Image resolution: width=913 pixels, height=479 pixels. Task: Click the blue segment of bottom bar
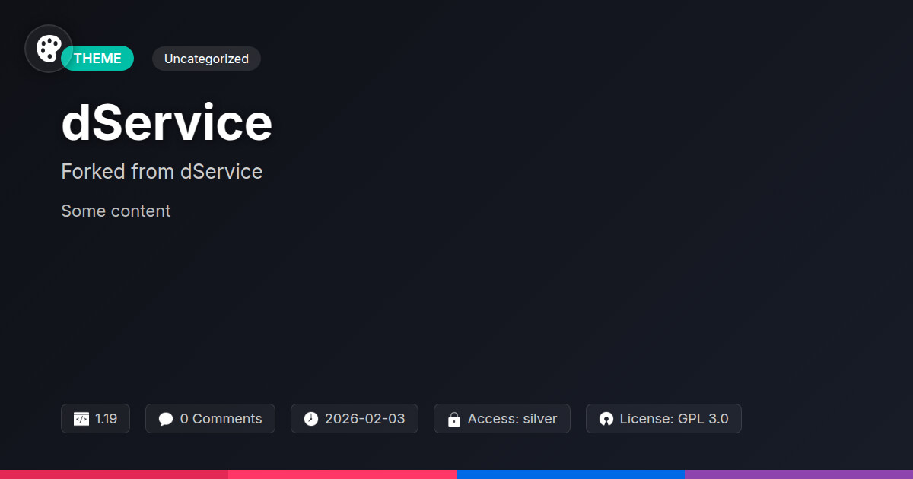pos(571,474)
